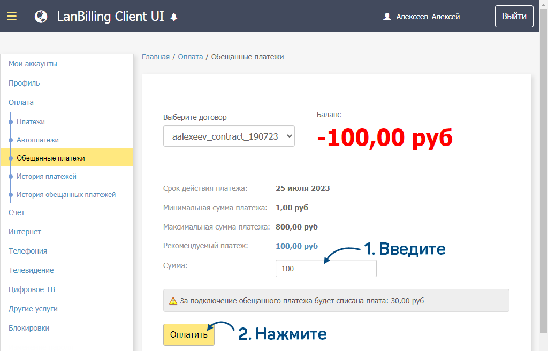Click the recommended payment 100,00 руб link
Image resolution: width=548 pixels, height=351 pixels.
coord(296,246)
